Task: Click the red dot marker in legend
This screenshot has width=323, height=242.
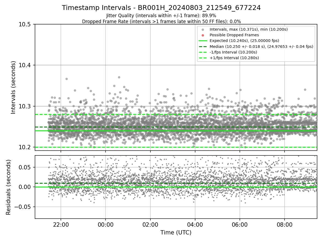Action: click(203, 35)
